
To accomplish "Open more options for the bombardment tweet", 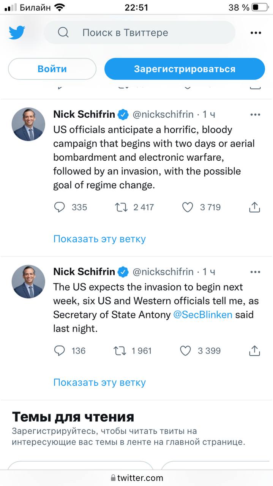I will point(255,114).
